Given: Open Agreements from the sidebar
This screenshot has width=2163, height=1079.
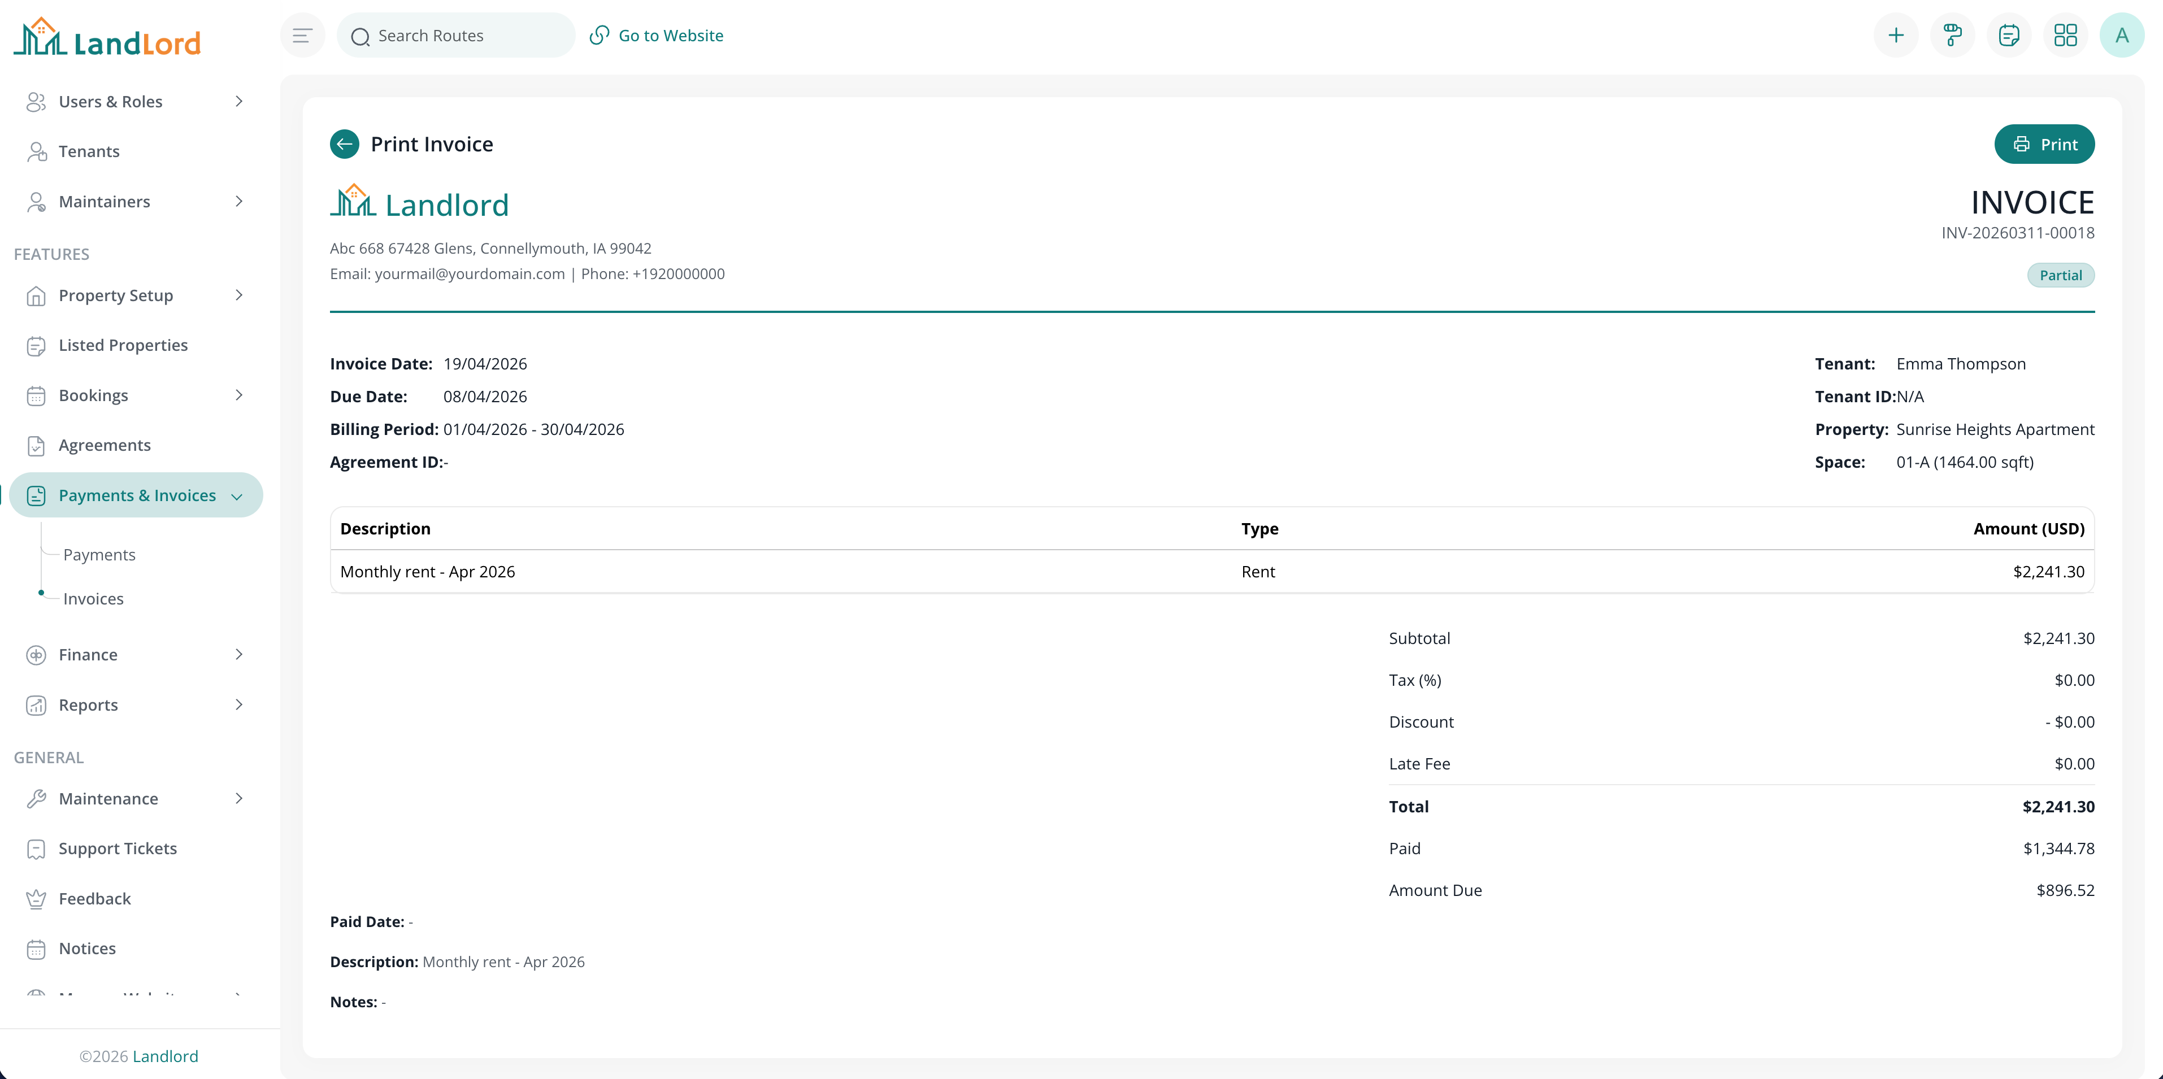Looking at the screenshot, I should pyautogui.click(x=104, y=445).
